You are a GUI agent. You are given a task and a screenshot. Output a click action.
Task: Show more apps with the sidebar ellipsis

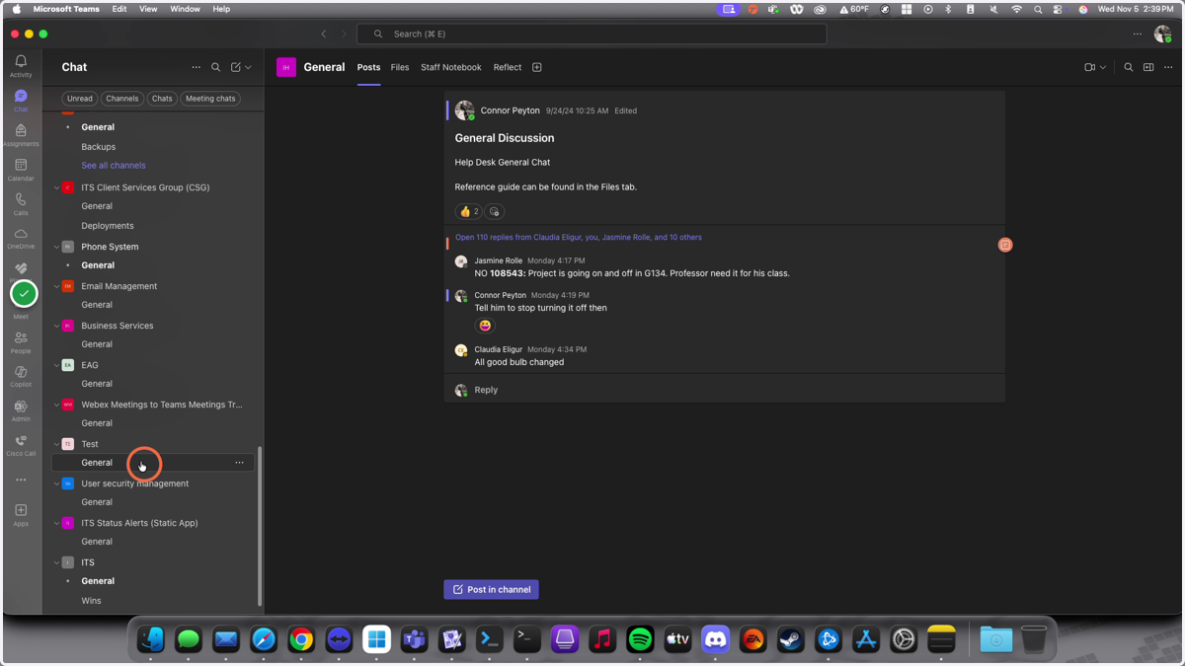(21, 481)
